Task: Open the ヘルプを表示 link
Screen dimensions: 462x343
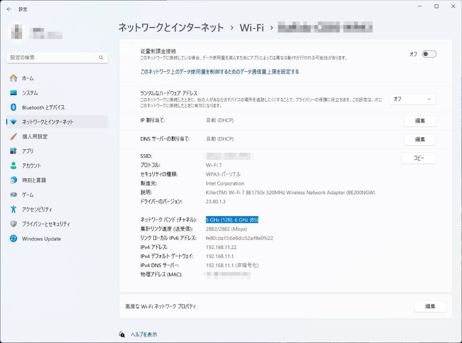Action: pos(144,334)
